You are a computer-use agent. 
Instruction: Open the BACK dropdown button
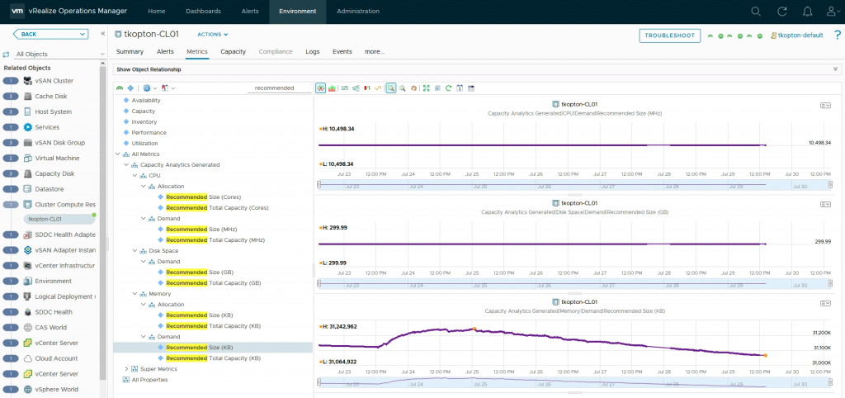pos(50,34)
